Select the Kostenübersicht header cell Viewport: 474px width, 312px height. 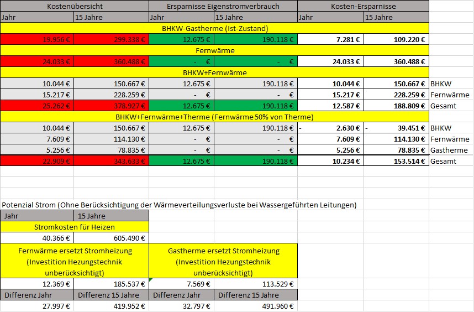pos(75,6)
